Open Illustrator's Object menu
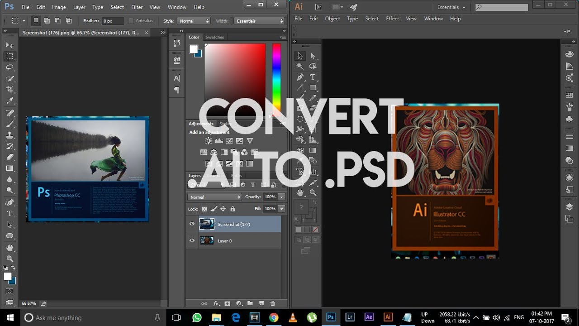This screenshot has width=579, height=326. click(x=332, y=19)
